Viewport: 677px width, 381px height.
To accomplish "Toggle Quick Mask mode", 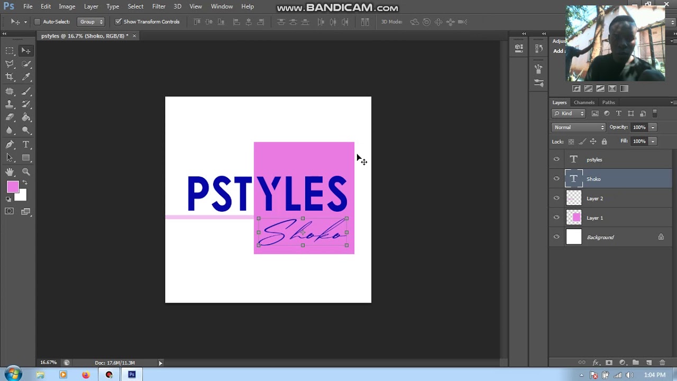I will pos(10,212).
